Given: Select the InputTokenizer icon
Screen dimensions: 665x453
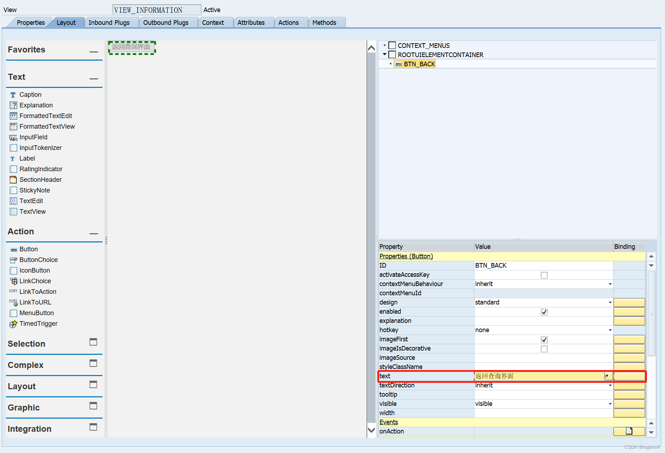Looking at the screenshot, I should [x=13, y=148].
